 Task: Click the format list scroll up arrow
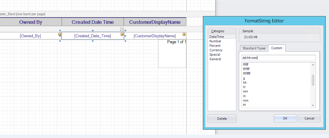click(313, 65)
